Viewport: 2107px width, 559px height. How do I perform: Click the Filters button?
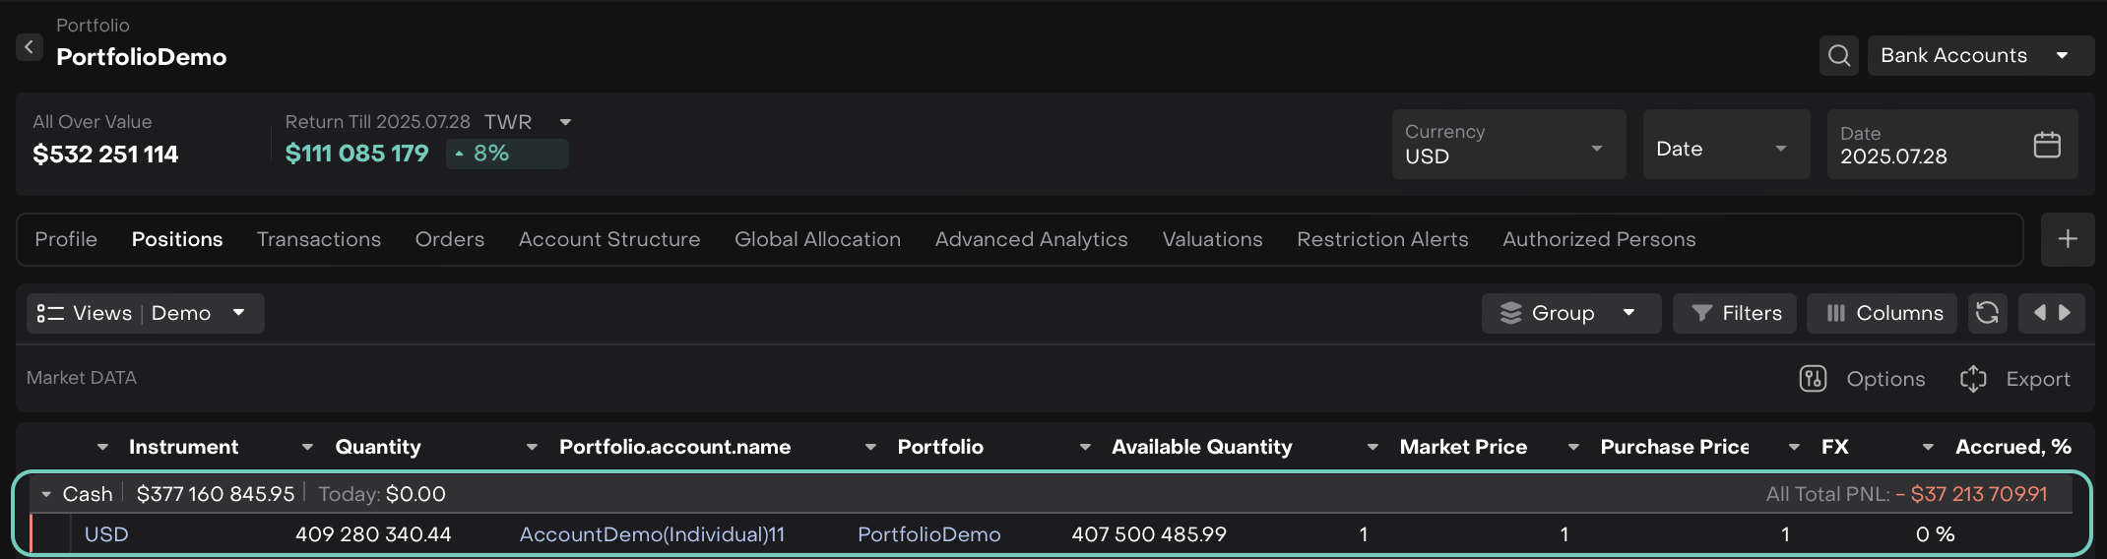[1735, 313]
